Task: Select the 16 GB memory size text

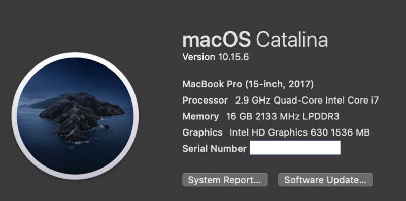Action: coord(239,116)
